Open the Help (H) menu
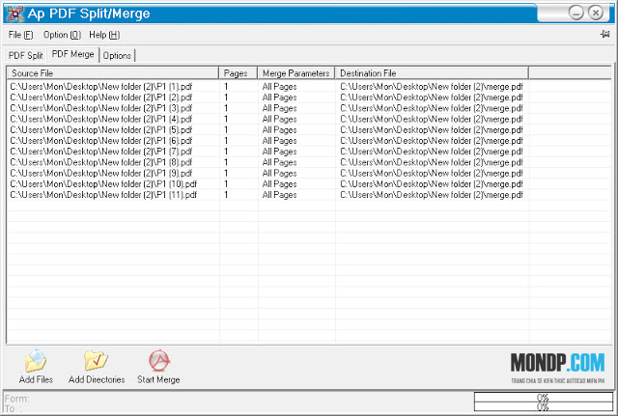Screen dimensions: 618x416 tap(104, 35)
